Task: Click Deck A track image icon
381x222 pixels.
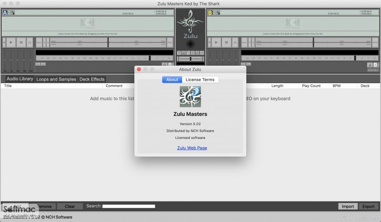Action: point(12,12)
